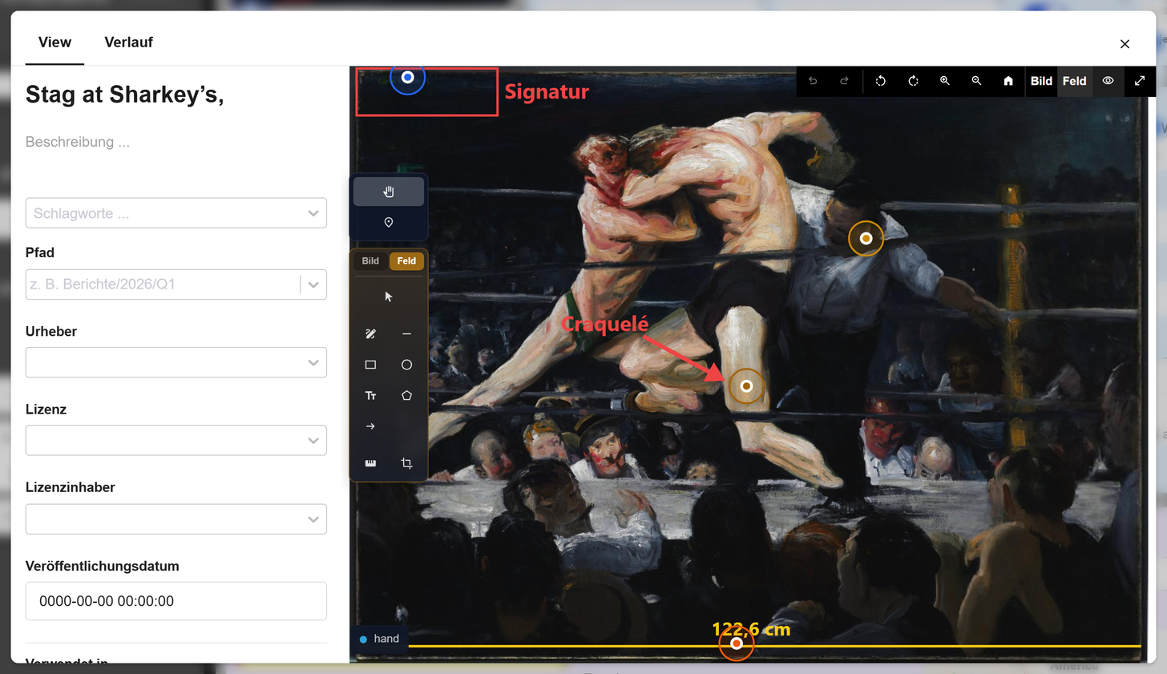Click the 'Lizenzinhaber' field label
1167x674 pixels.
coord(71,487)
